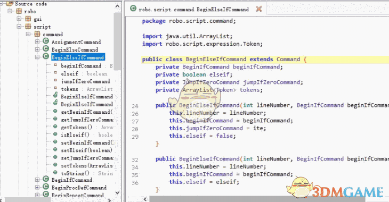This screenshot has width=389, height=202.
Task: Expand the BeginElseCommand node
Action: (37, 49)
